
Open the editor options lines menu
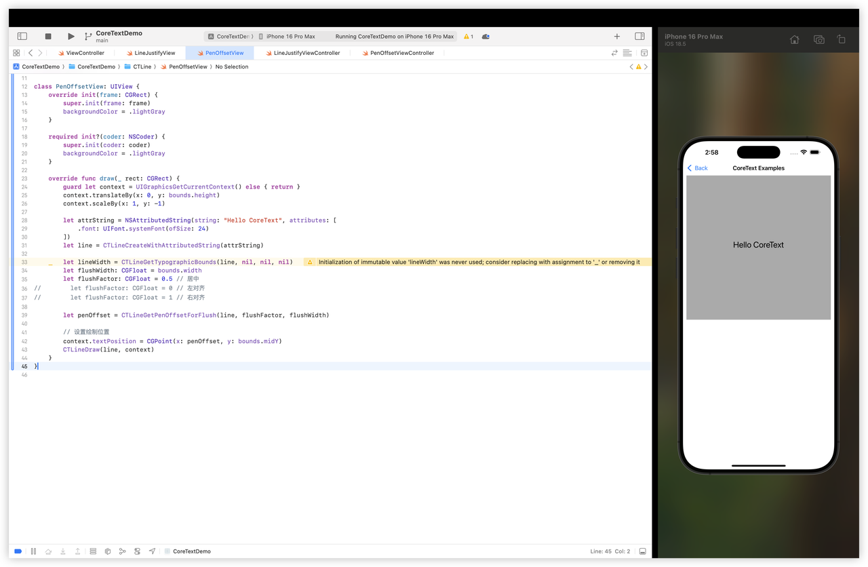click(627, 53)
